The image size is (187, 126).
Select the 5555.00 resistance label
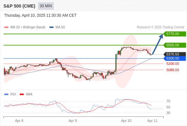click(x=175, y=45)
